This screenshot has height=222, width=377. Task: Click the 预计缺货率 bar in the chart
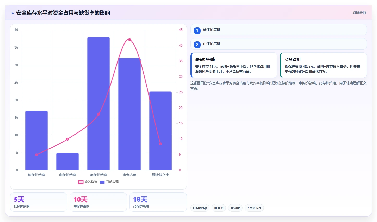tap(160, 131)
